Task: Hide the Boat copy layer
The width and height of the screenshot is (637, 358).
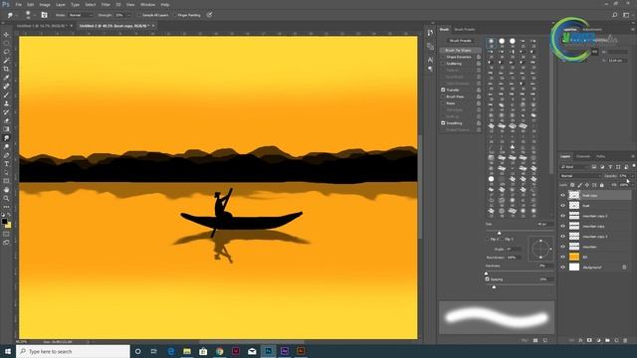Action: (x=563, y=195)
